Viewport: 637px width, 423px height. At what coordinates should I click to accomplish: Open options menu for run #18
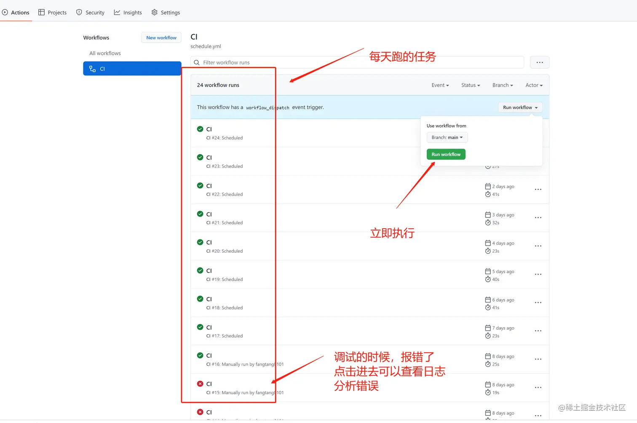538,303
